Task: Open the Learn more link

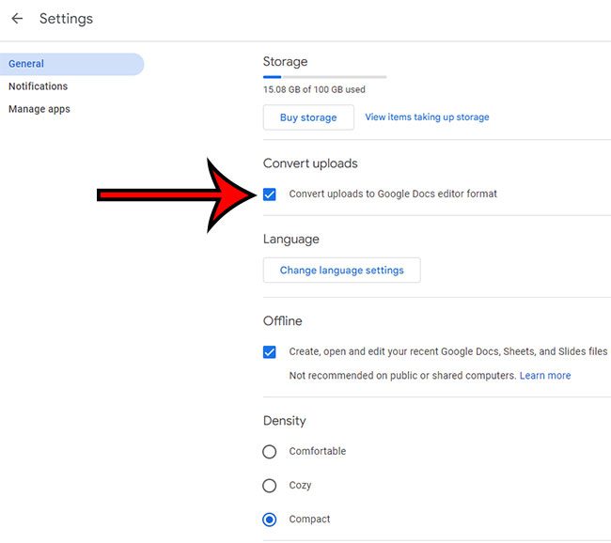Action: click(545, 376)
